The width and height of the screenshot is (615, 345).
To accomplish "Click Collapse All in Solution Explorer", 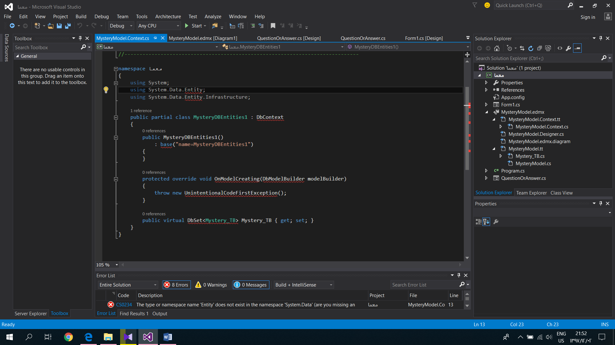I will [x=539, y=48].
